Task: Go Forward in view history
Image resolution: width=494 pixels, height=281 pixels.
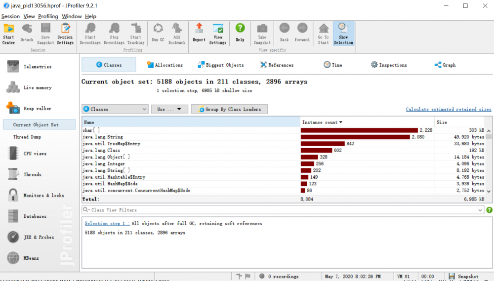Action: tap(302, 33)
